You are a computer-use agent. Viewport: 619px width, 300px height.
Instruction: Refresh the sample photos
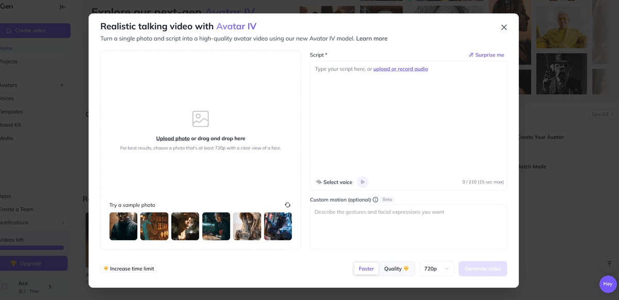coord(287,205)
